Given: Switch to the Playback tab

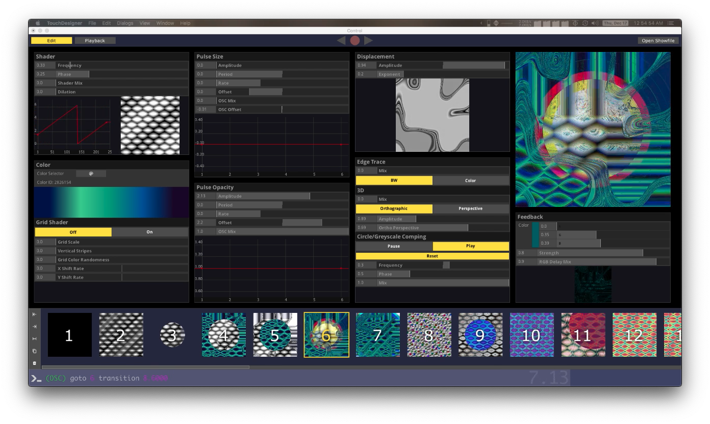Looking at the screenshot, I should pyautogui.click(x=95, y=40).
